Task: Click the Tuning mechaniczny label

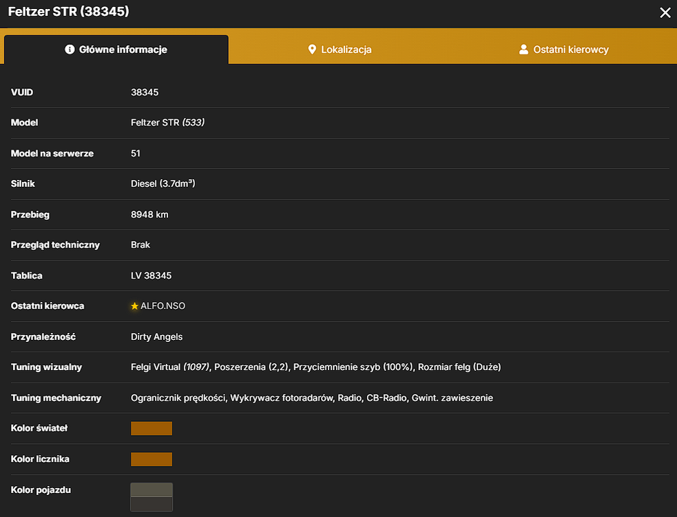Action: point(56,398)
